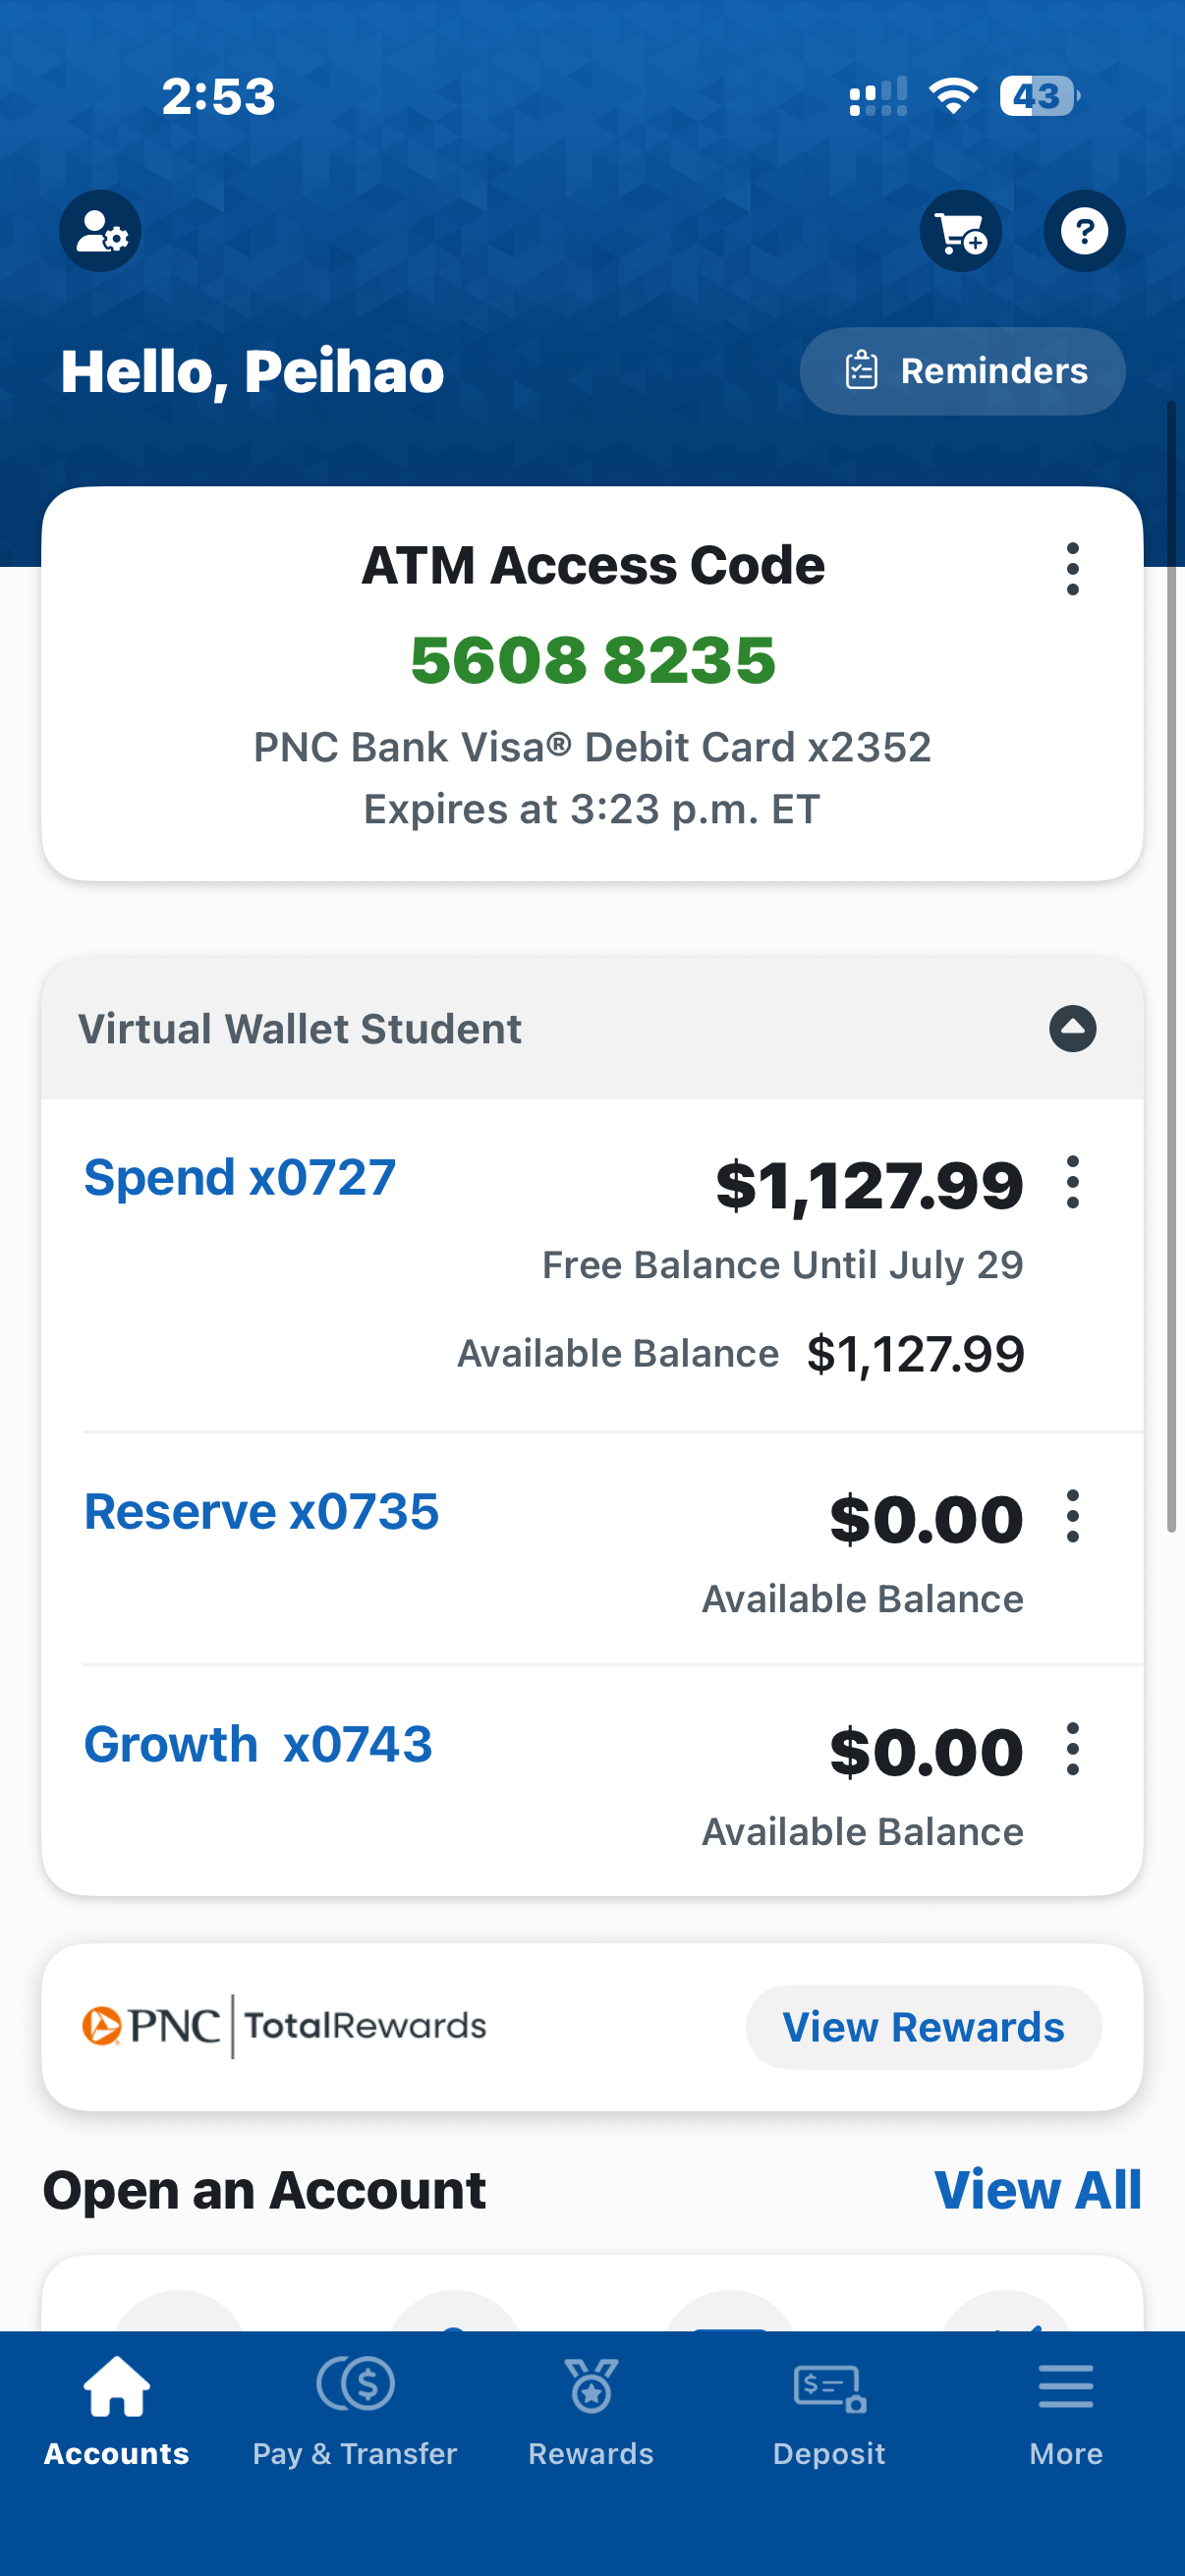Image resolution: width=1185 pixels, height=2576 pixels.
Task: Select the Accounts home tab
Action: 117,2412
